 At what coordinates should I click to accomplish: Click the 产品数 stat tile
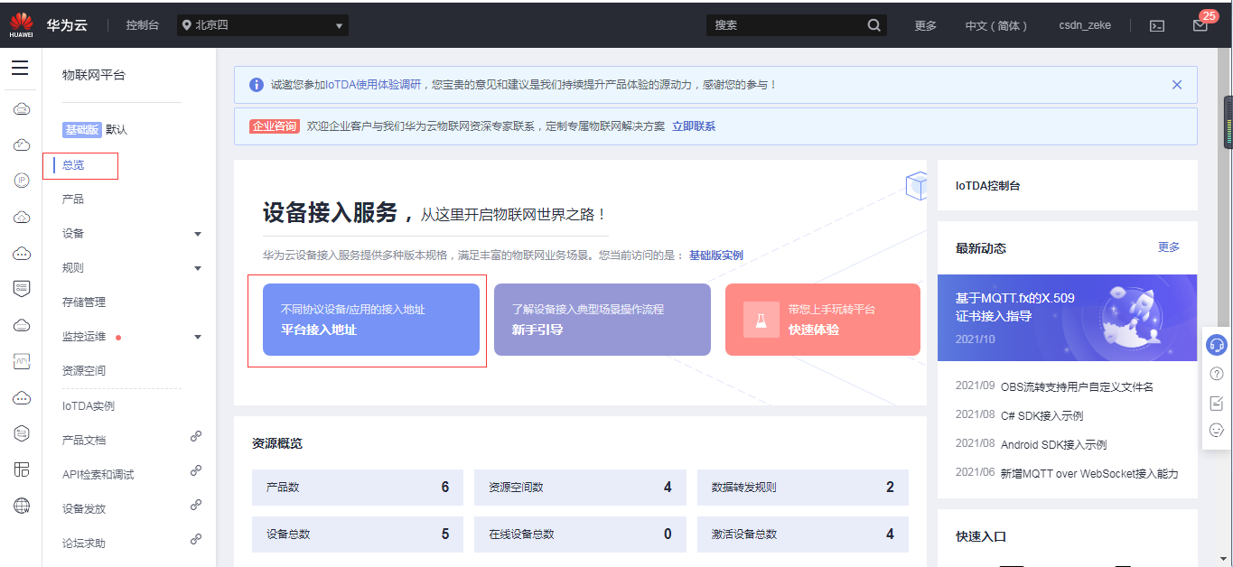tap(358, 487)
